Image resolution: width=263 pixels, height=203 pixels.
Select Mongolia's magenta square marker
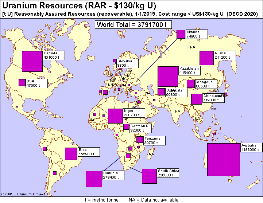[x=191, y=84]
